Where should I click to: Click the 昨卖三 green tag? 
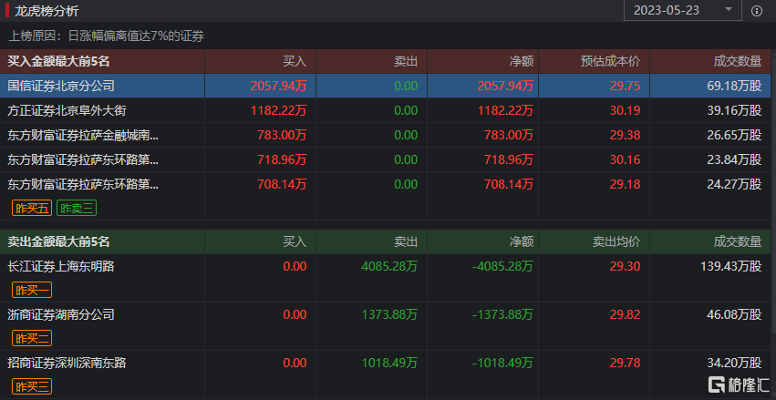tap(77, 208)
